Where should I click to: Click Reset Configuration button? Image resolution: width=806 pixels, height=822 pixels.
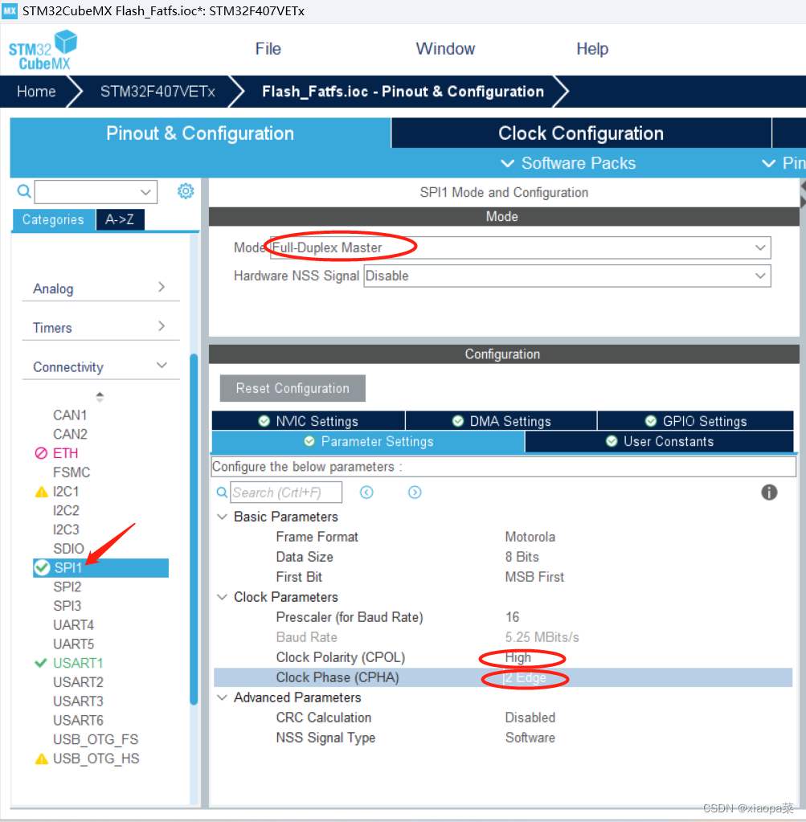tap(293, 388)
